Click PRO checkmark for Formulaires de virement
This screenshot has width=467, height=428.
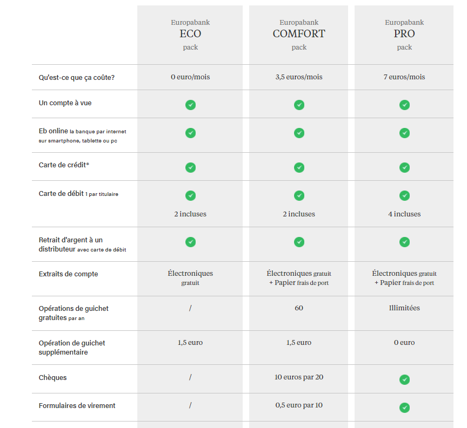pos(404,407)
